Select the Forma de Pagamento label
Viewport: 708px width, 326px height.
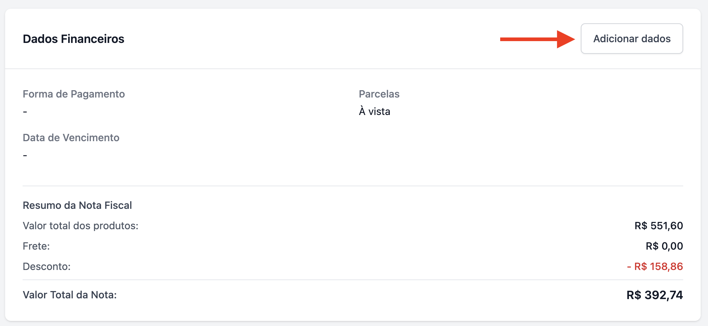pyautogui.click(x=74, y=94)
